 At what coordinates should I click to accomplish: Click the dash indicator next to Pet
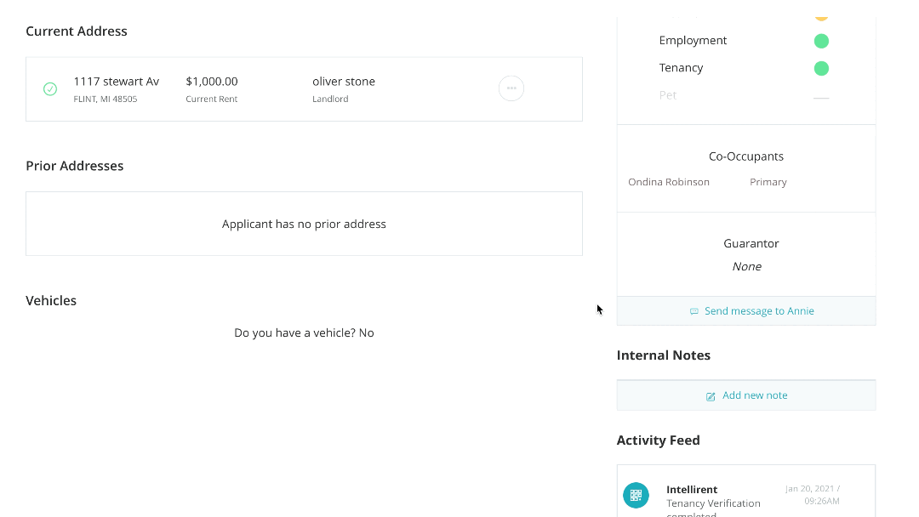821,99
